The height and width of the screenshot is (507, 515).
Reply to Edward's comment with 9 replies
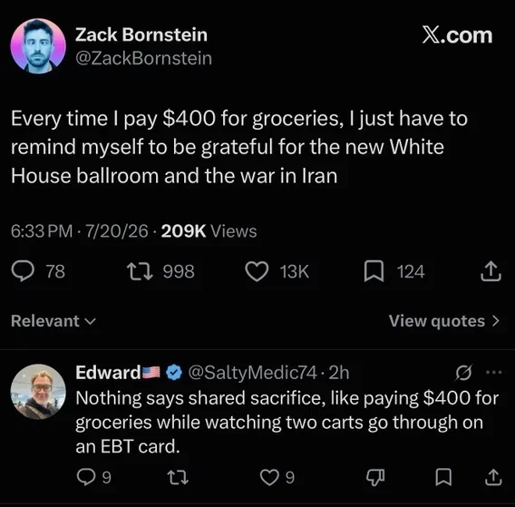pyautogui.click(x=86, y=477)
